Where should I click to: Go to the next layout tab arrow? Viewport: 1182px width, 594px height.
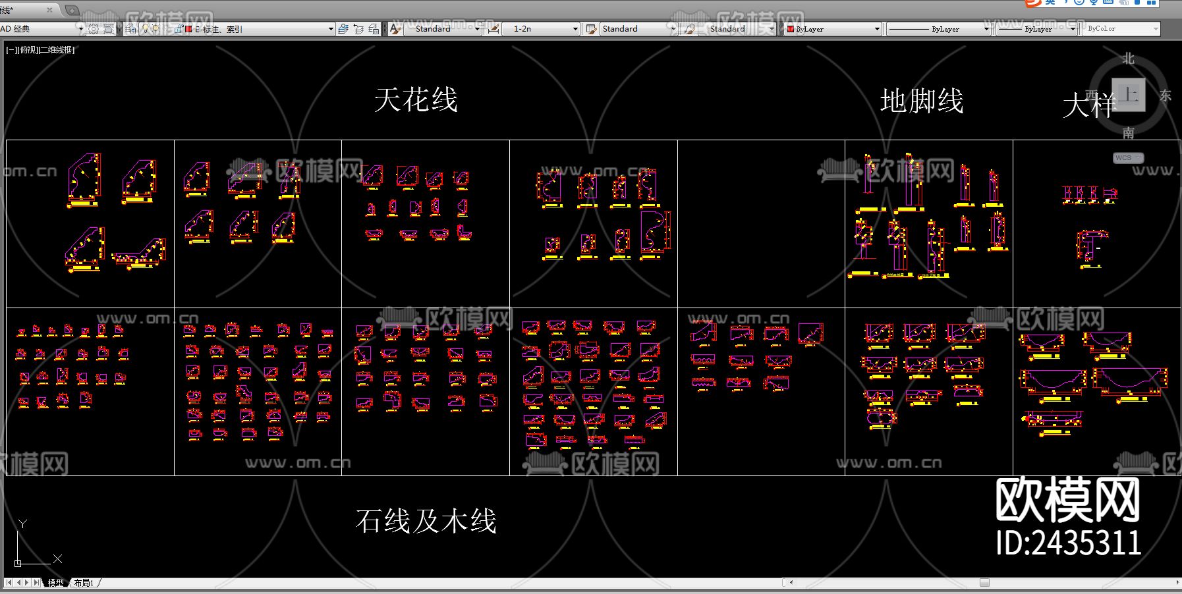pos(27,583)
